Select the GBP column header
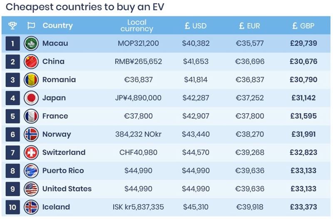 click(303, 26)
